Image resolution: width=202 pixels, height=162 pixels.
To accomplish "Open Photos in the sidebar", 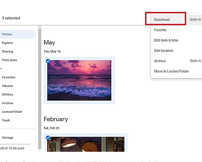I will coord(7,34).
